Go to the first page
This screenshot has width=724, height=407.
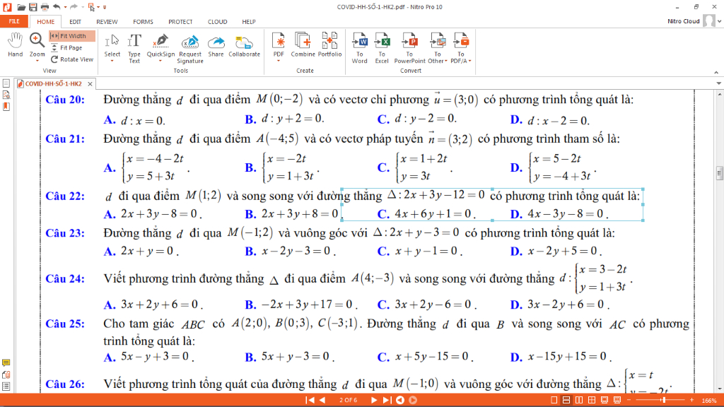[310, 400]
